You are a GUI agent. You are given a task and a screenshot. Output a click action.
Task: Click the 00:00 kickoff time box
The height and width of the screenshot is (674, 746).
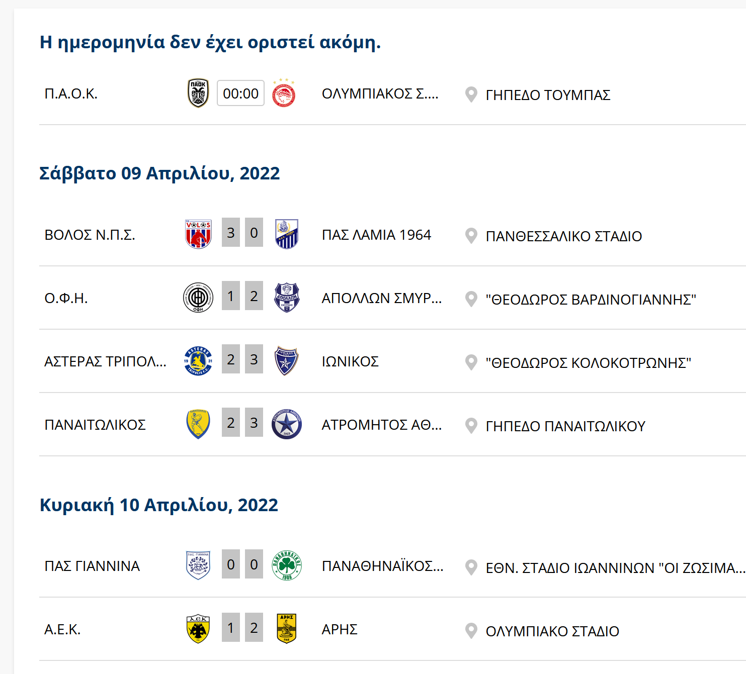[240, 93]
